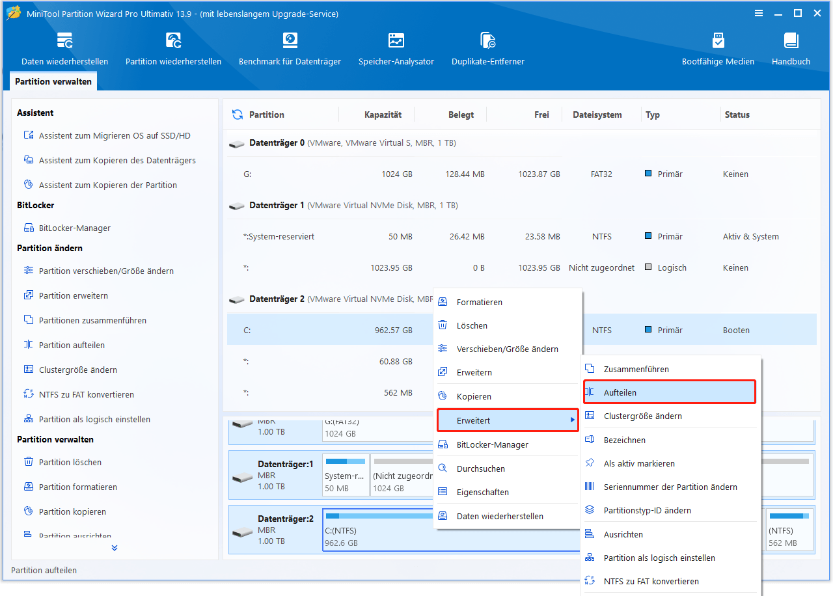The height and width of the screenshot is (596, 833).
Task: Select Clustergröße ändern in the submenu
Action: 670,416
